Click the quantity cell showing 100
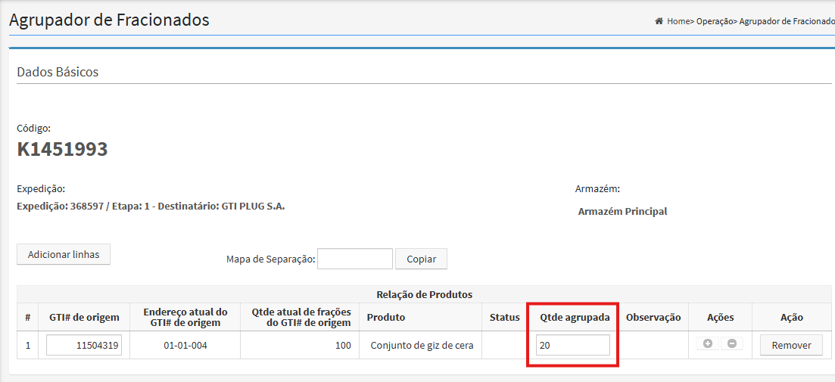 pos(300,345)
